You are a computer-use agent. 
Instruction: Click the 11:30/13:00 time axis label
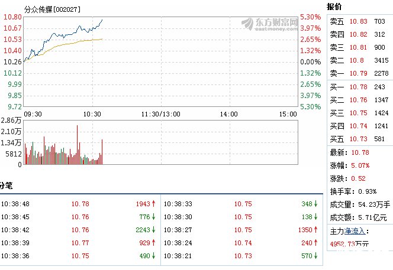click(160, 115)
